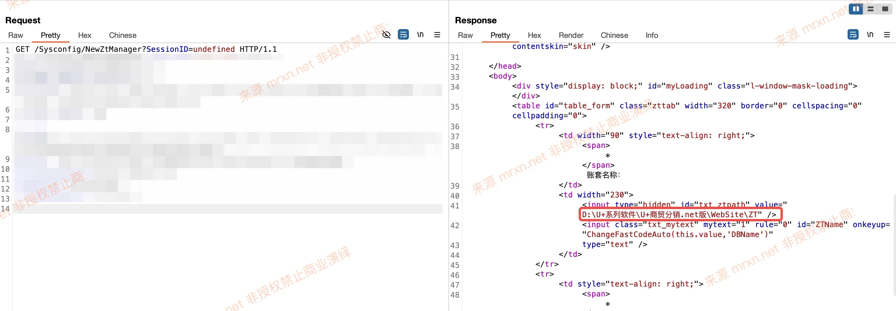Image resolution: width=896 pixels, height=311 pixels.
Task: Click the contentskin="skin" line
Action: [561, 46]
